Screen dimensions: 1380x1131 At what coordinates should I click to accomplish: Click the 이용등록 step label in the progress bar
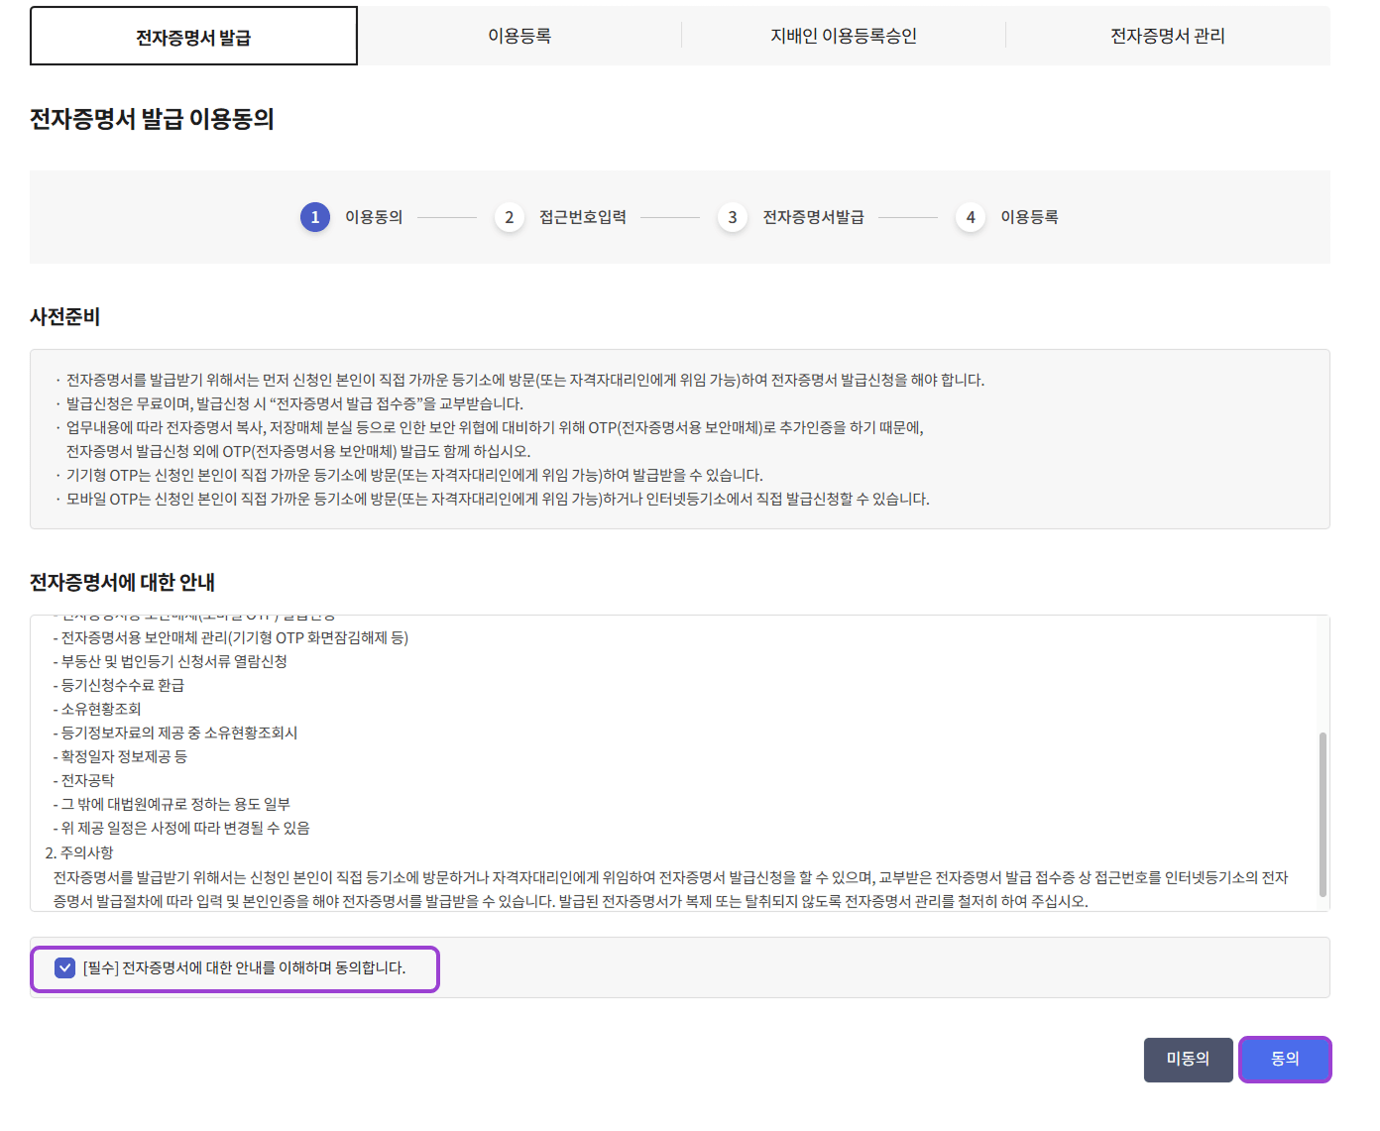(x=1029, y=217)
